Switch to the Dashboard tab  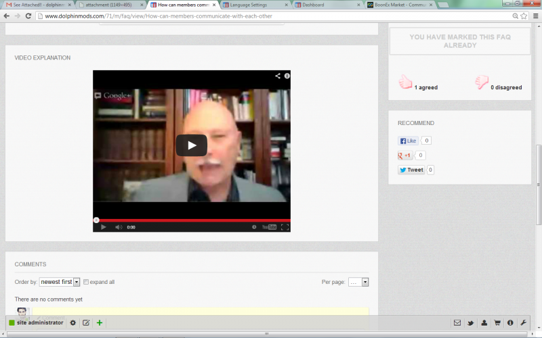point(327,5)
